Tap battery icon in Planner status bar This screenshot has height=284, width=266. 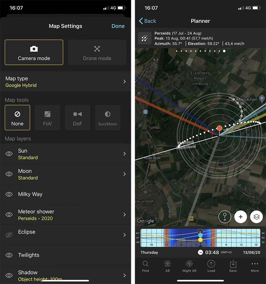point(257,8)
